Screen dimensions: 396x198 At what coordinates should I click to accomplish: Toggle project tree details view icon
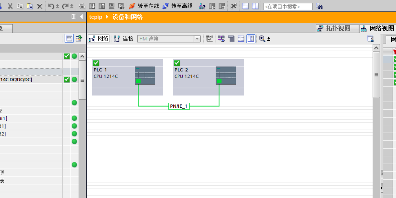point(69,38)
